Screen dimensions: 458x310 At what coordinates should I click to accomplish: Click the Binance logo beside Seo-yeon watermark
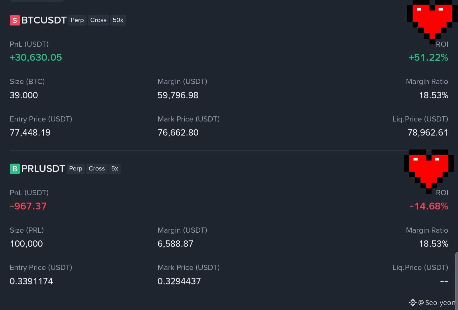click(412, 303)
